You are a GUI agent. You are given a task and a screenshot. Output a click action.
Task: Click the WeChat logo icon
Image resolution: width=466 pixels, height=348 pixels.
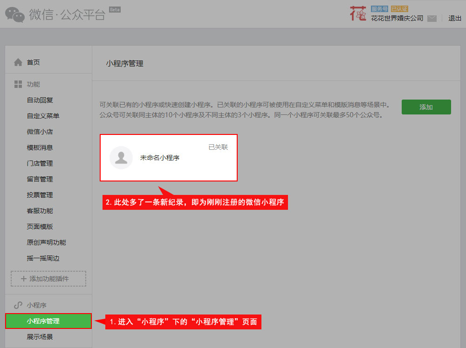15,14
